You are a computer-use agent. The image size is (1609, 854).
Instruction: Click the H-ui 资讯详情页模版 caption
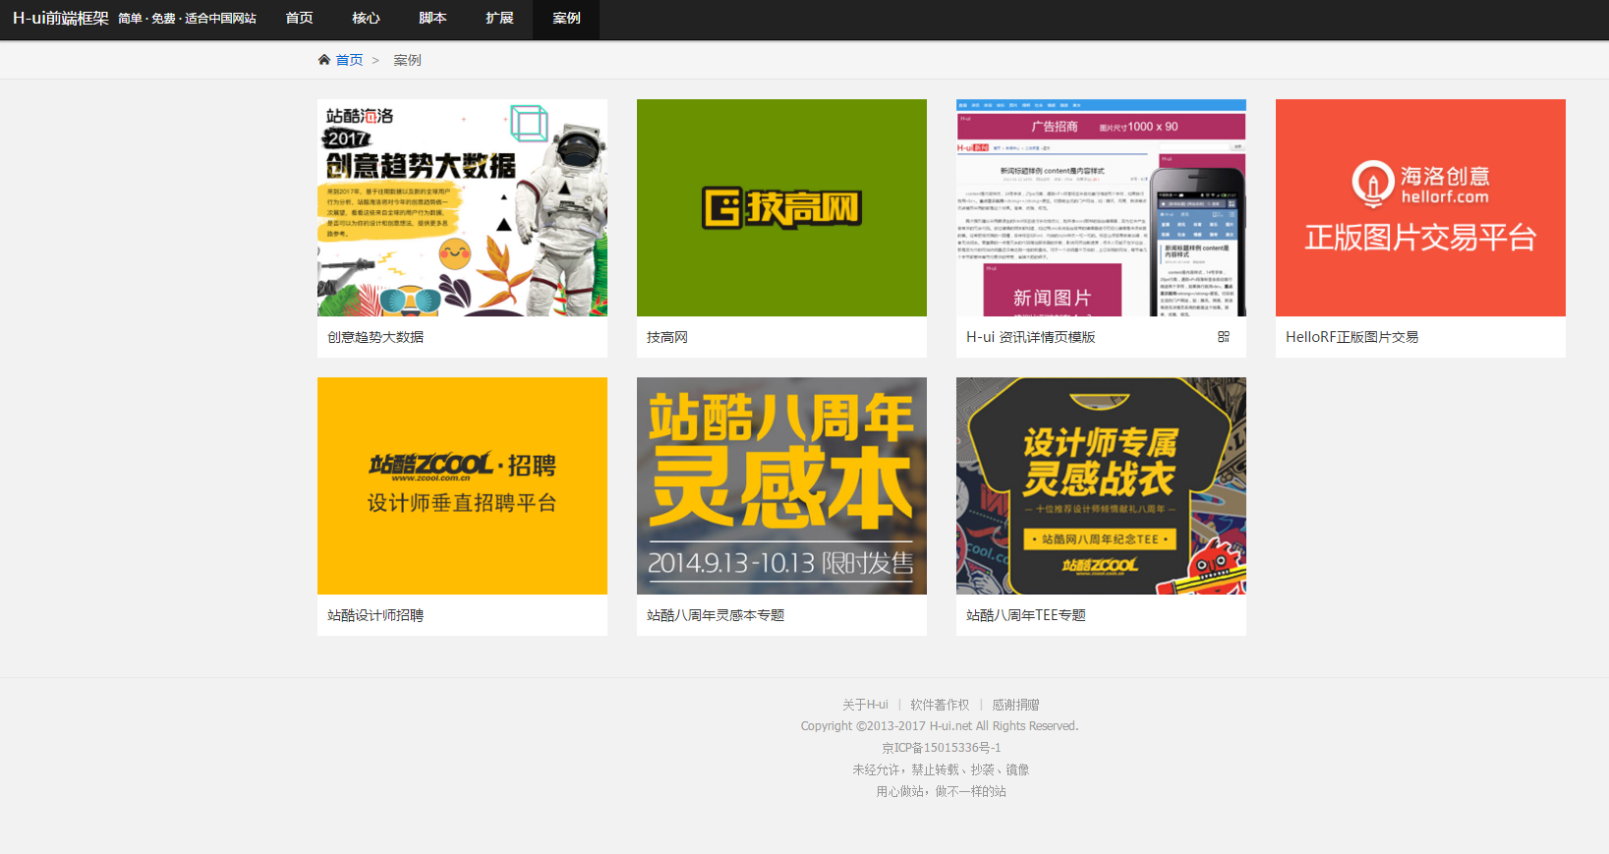(x=1030, y=337)
